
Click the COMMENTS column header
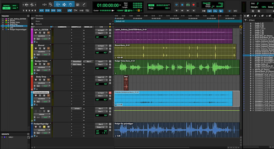(x=62, y=27)
